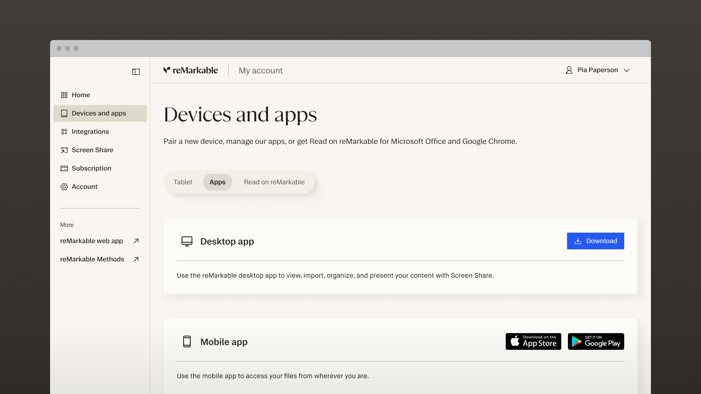Screen dimensions: 701x394
Task: Click the Screen Share cast icon
Action: click(x=64, y=150)
